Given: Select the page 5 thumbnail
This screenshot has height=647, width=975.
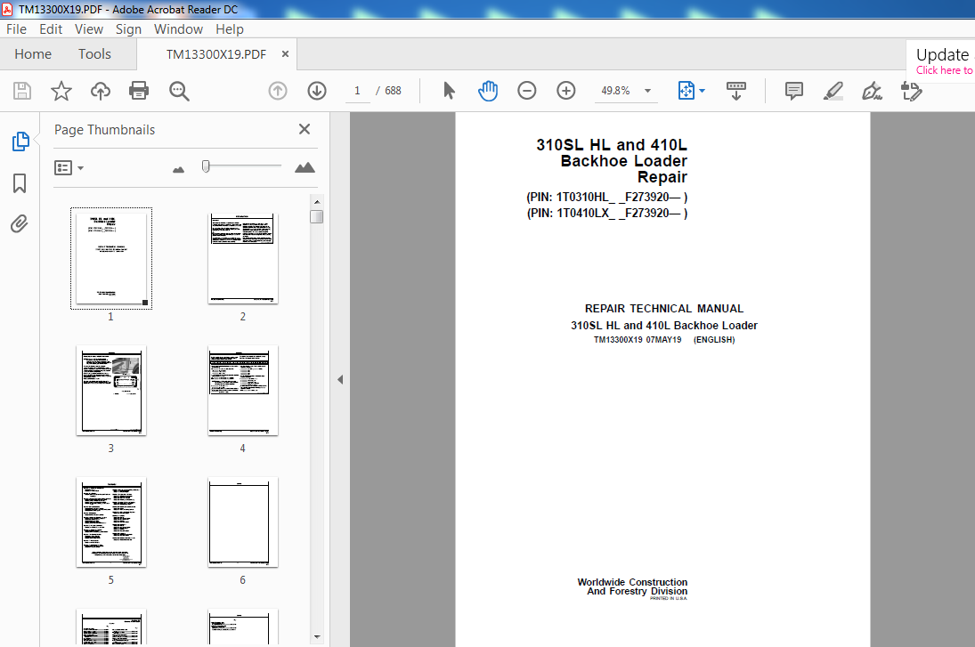Looking at the screenshot, I should tap(111, 522).
